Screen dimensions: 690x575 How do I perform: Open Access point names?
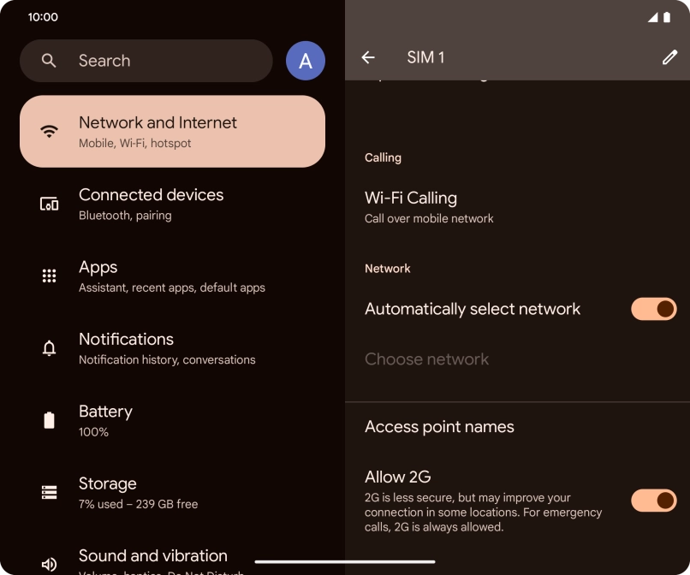517,427
